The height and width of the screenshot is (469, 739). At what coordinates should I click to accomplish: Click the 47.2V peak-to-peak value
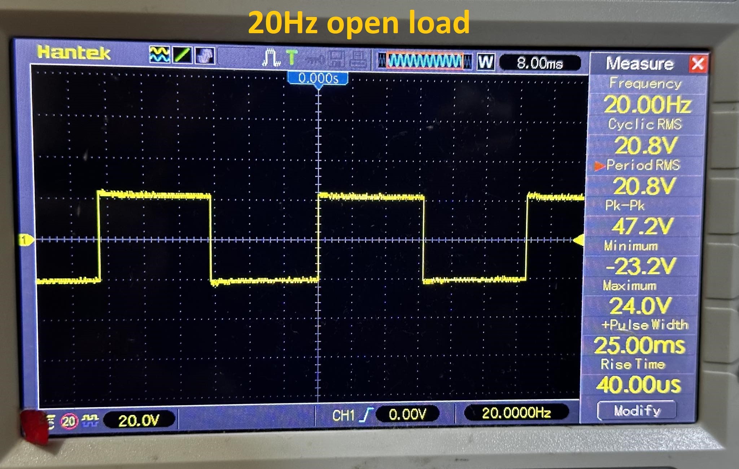click(643, 227)
